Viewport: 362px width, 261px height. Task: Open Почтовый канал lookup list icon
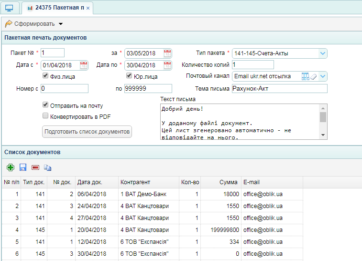click(305, 76)
